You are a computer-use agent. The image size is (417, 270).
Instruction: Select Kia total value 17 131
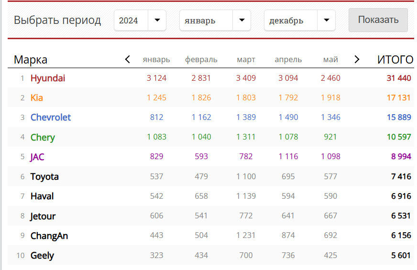(x=399, y=97)
